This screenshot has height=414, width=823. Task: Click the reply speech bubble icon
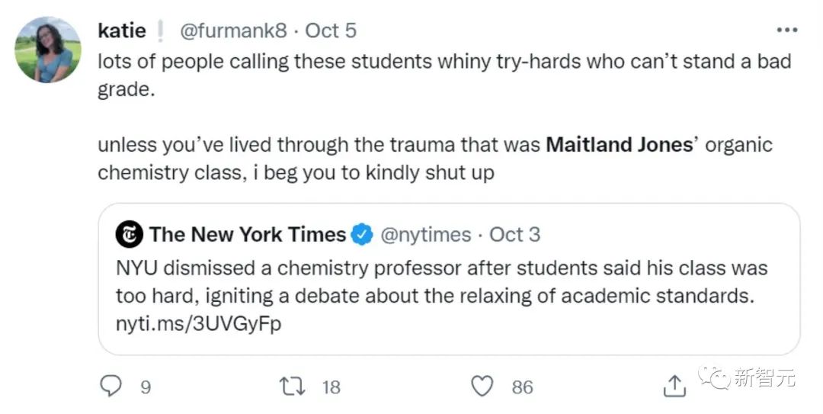(111, 387)
